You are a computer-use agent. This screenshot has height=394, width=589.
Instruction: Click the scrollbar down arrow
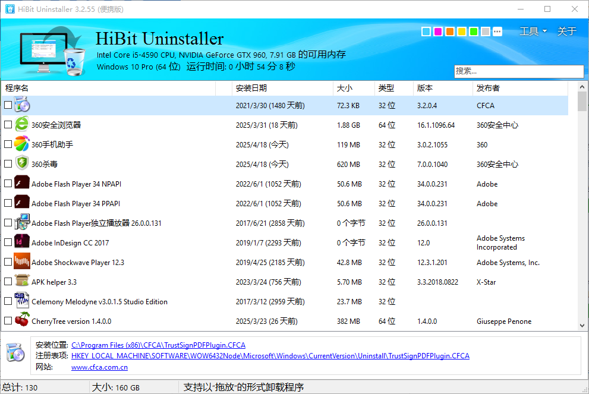click(x=582, y=325)
